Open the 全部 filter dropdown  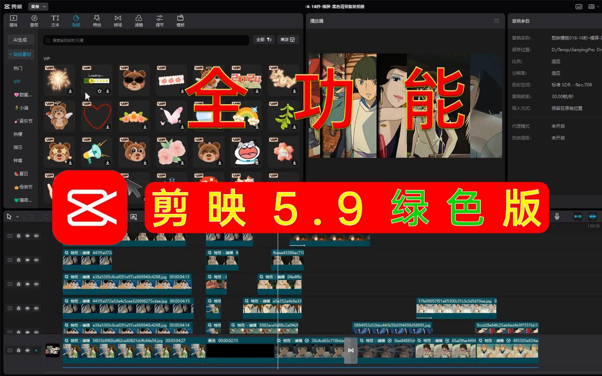pyautogui.click(x=264, y=40)
